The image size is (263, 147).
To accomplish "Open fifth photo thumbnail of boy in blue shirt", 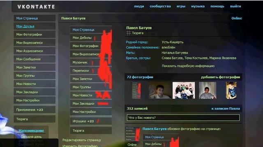I will pos(231,91).
